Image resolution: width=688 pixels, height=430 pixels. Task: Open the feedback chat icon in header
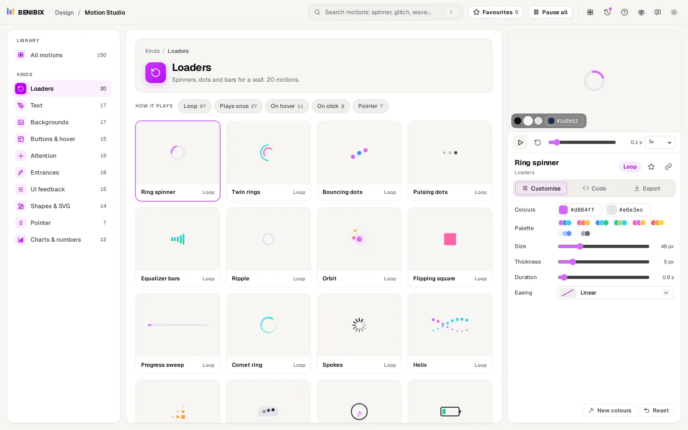pos(657,12)
